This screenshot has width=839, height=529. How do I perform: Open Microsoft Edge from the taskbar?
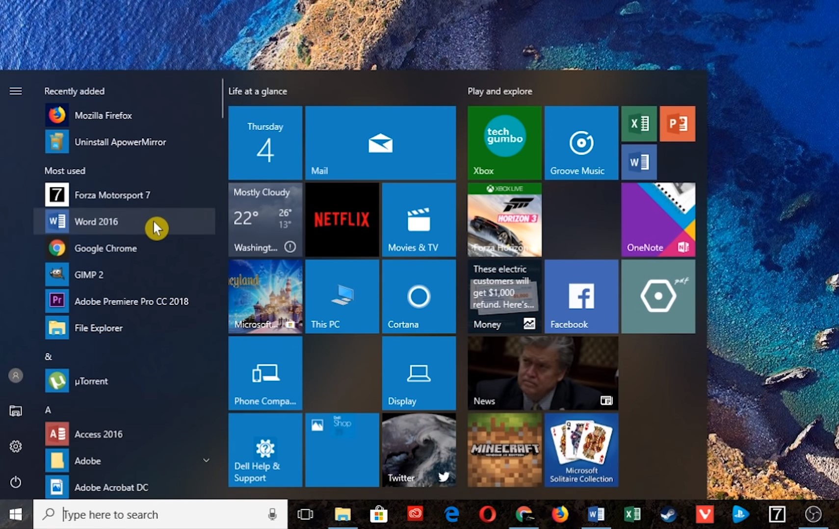tap(451, 514)
